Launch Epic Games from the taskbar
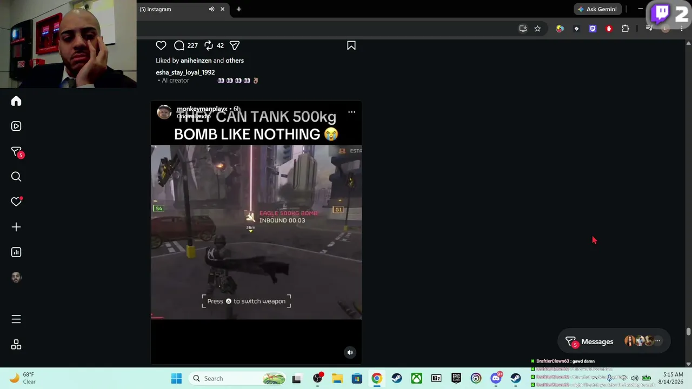Image resolution: width=692 pixels, height=389 pixels. pyautogui.click(x=456, y=378)
